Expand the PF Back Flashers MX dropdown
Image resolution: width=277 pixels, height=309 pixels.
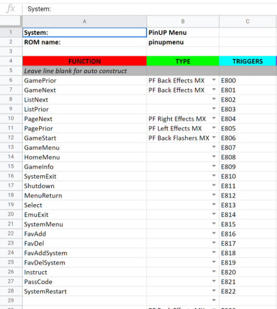[x=214, y=137]
